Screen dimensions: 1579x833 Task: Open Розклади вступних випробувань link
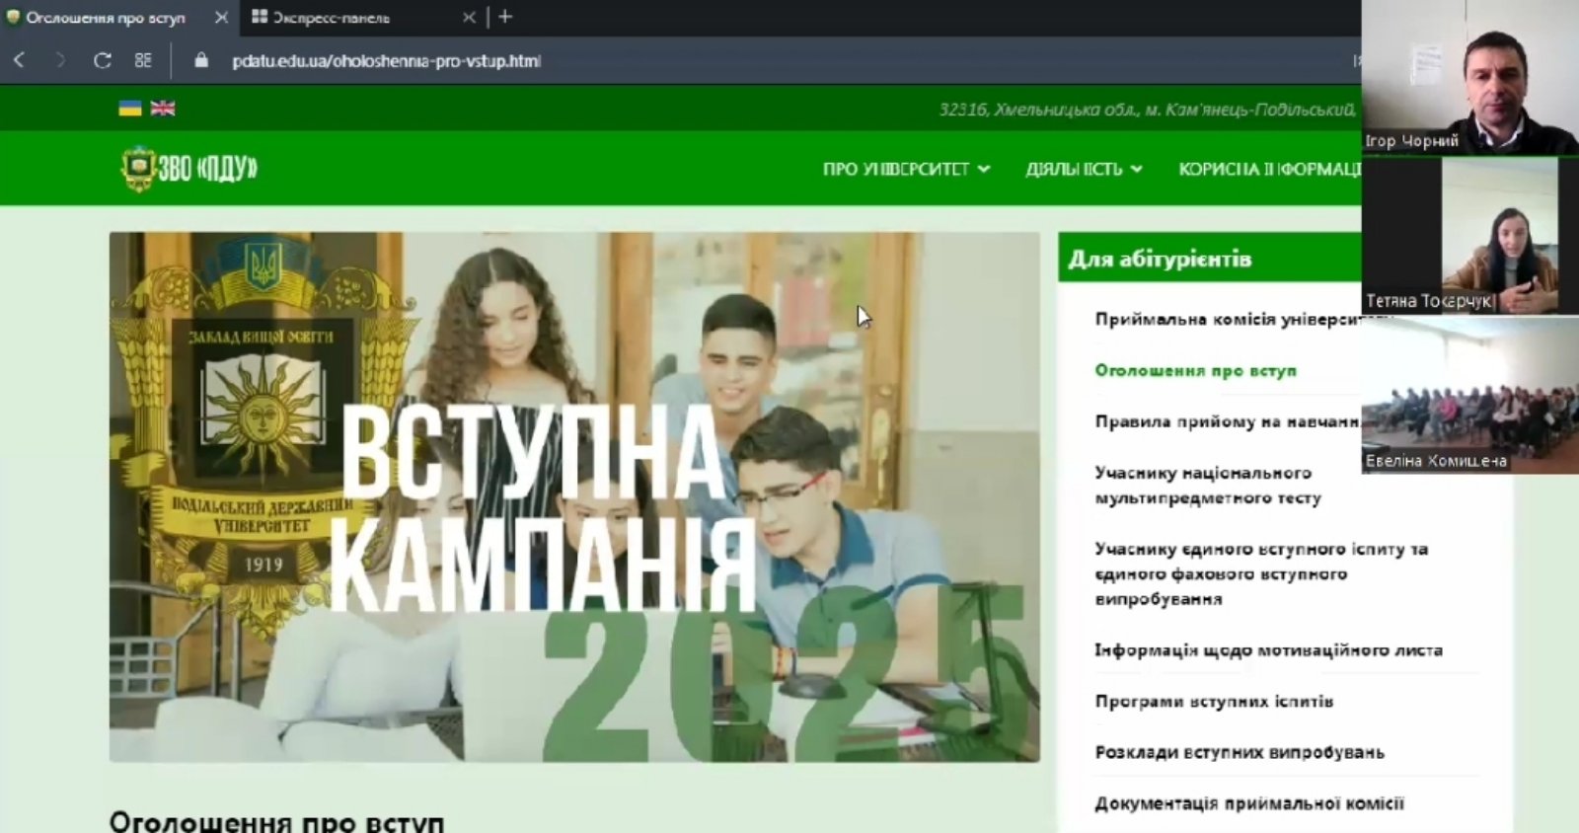[x=1240, y=752]
